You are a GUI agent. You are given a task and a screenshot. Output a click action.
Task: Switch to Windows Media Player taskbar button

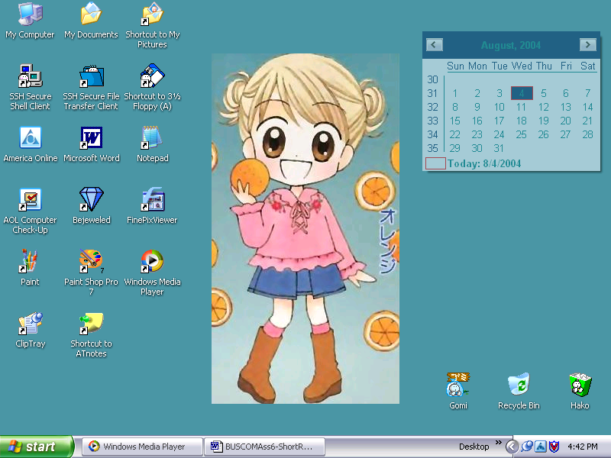click(142, 447)
